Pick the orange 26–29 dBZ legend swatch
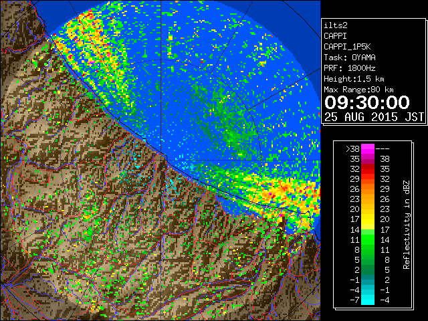 pyautogui.click(x=368, y=189)
